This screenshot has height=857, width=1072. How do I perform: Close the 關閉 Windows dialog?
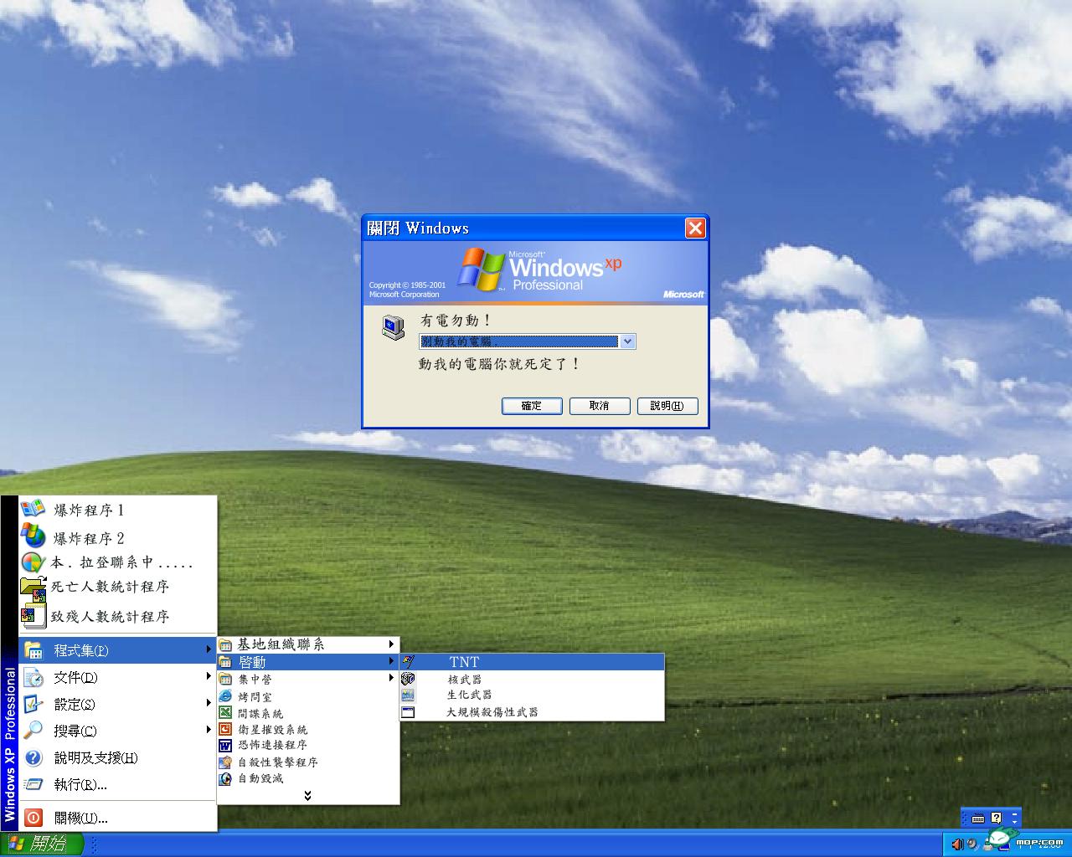point(695,228)
